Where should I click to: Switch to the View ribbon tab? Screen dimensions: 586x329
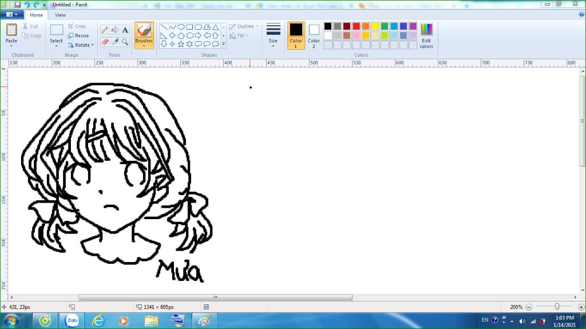click(x=60, y=15)
